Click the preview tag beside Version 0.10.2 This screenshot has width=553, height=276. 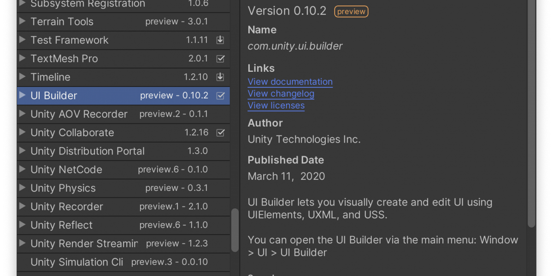(x=351, y=11)
